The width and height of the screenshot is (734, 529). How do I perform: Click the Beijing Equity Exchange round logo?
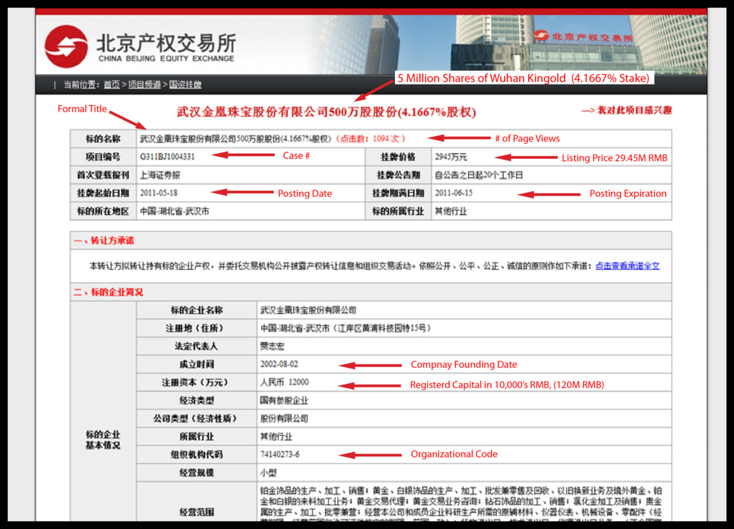(66, 47)
